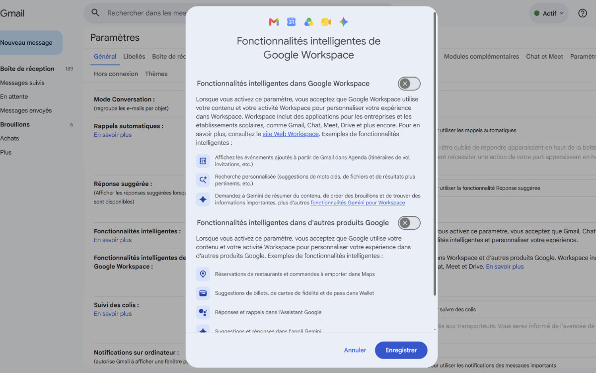Open the site Web Workspace link
This screenshot has height=373, width=596.
tap(291, 134)
